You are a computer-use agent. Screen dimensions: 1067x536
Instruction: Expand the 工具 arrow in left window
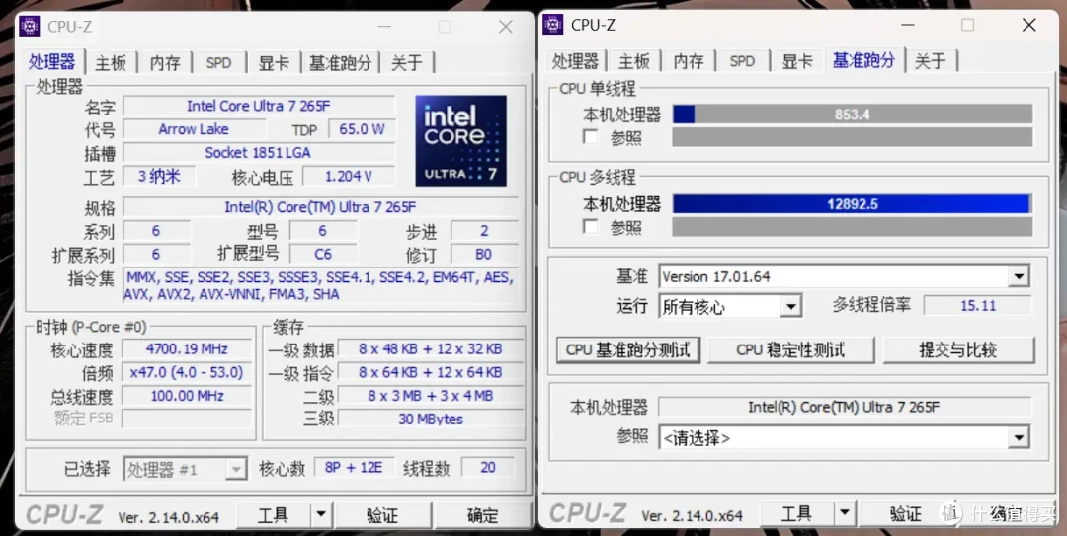pos(321,515)
